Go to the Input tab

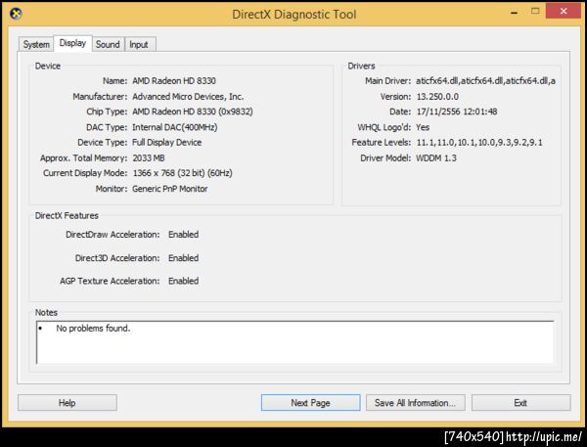pyautogui.click(x=139, y=44)
